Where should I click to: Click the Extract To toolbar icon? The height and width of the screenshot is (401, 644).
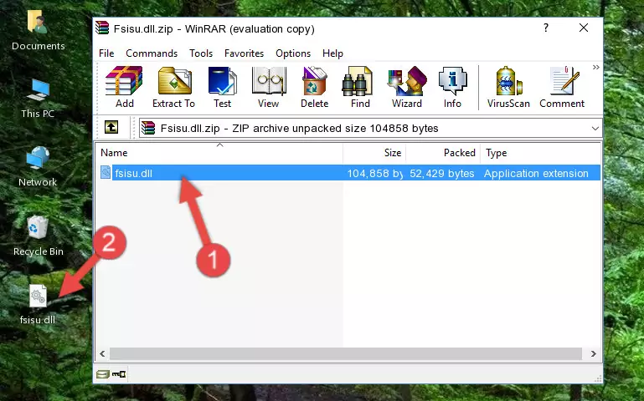[173, 87]
